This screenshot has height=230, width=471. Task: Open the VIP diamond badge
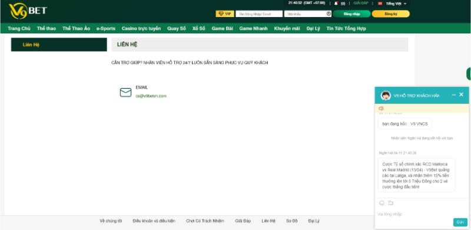[225, 13]
